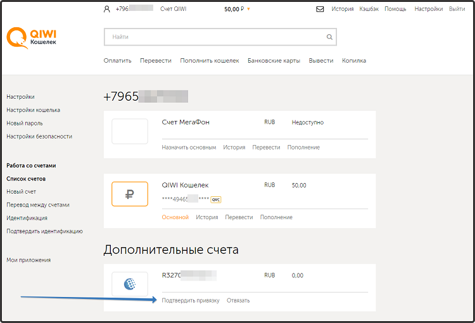The width and height of the screenshot is (475, 323).
Task: Open the user profile icon in header
Action: (106, 9)
